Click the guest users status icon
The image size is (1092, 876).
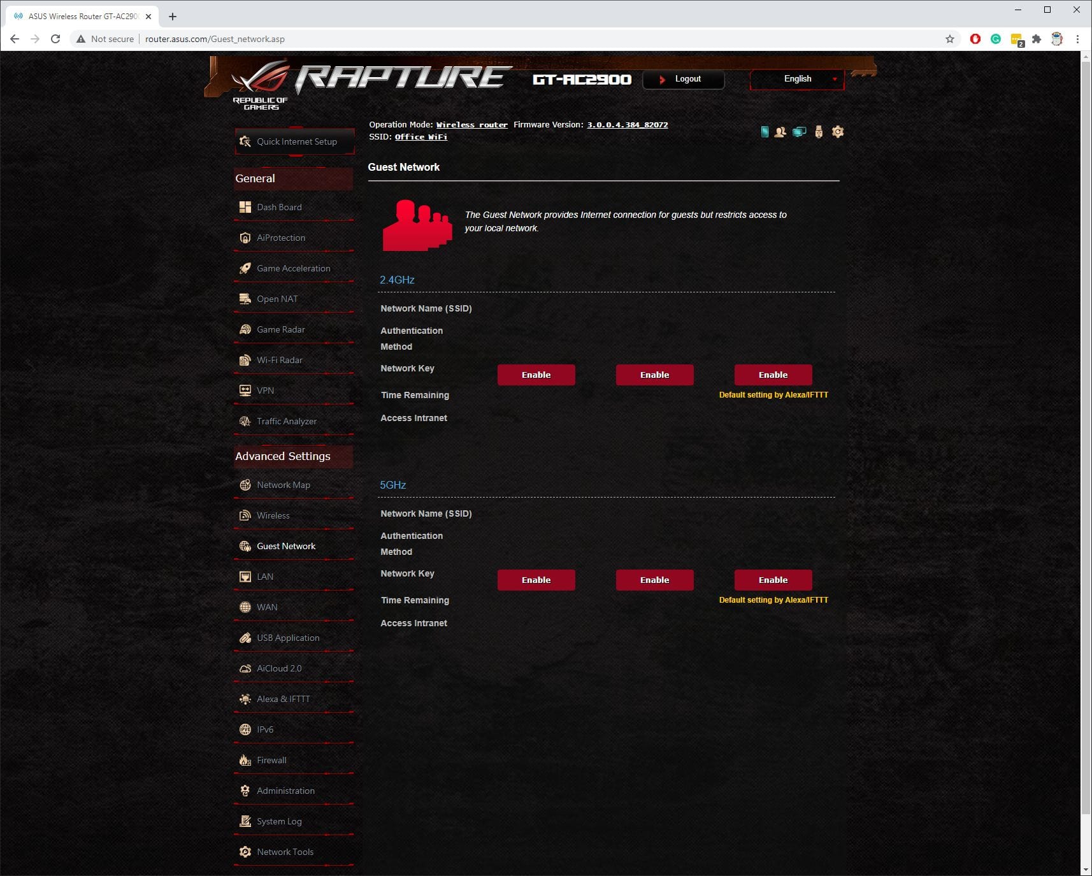(780, 132)
